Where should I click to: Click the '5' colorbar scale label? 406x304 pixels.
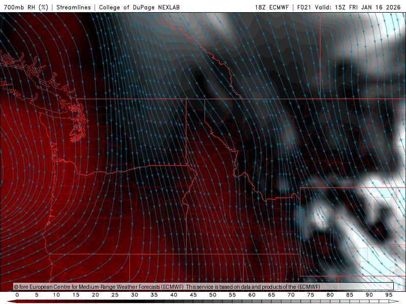click(x=37, y=295)
